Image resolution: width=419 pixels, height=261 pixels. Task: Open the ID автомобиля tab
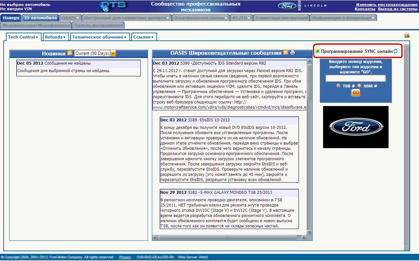coord(41,18)
